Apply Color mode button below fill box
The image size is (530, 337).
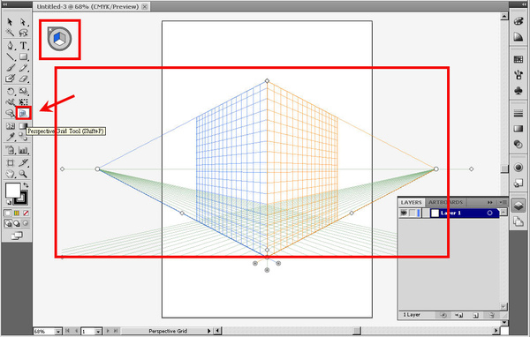pyautogui.click(x=8, y=213)
